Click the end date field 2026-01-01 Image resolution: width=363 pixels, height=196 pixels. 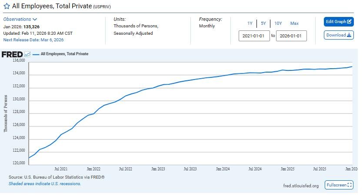click(x=291, y=36)
